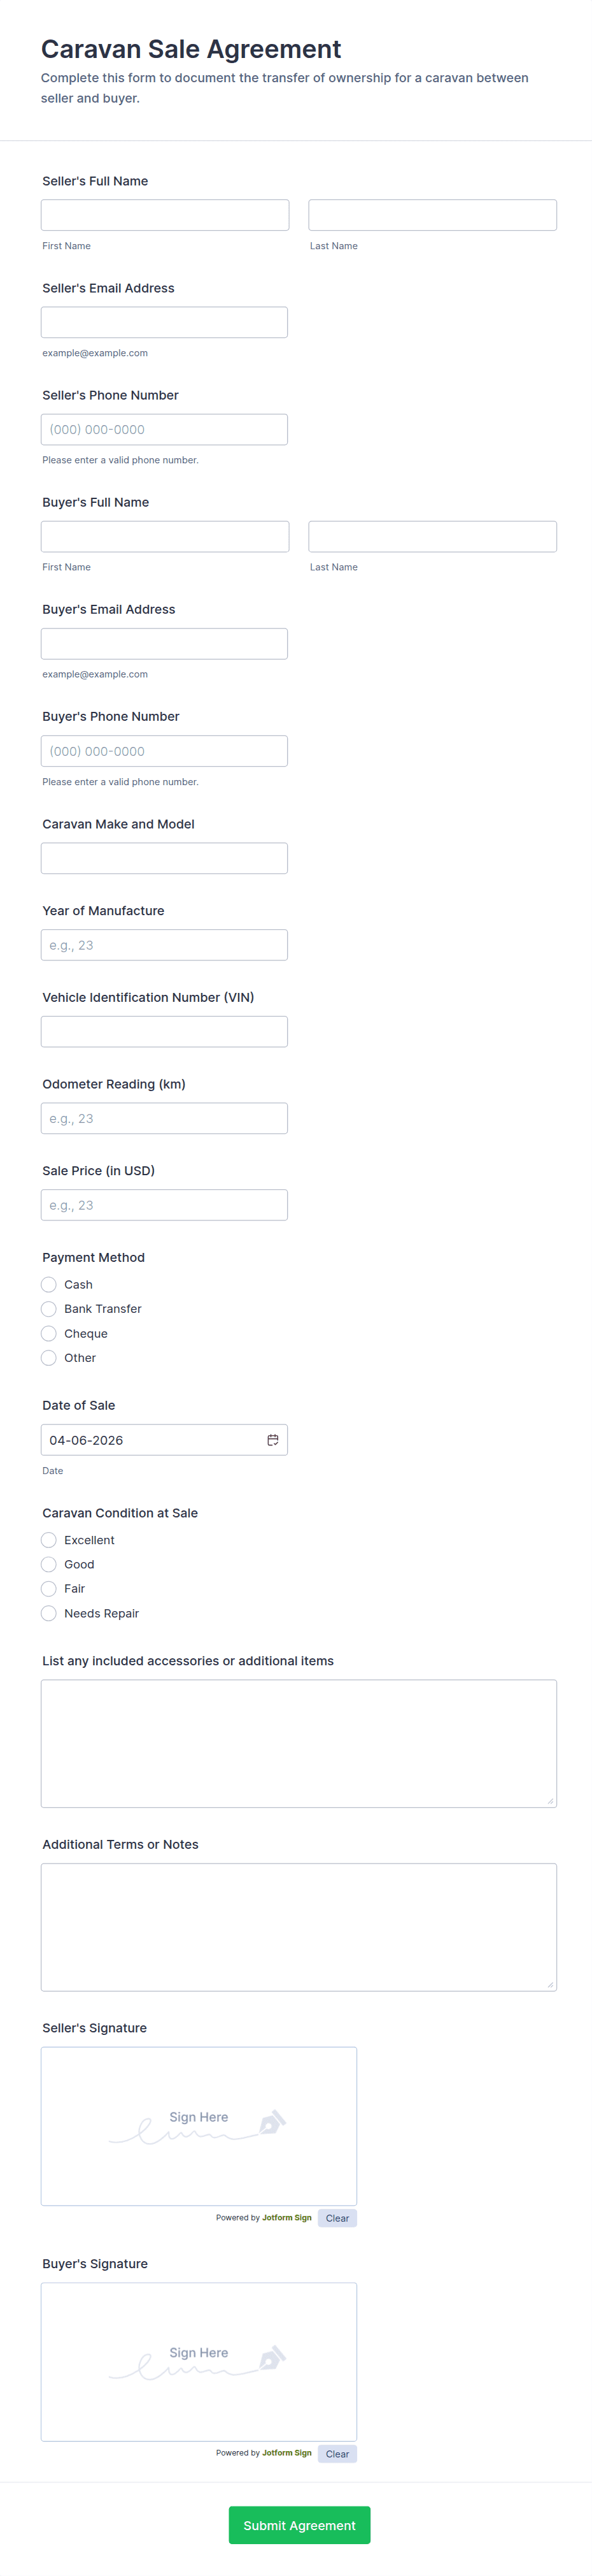Choose Bank Transfer radio option
The height and width of the screenshot is (2576, 592).
(x=49, y=1309)
